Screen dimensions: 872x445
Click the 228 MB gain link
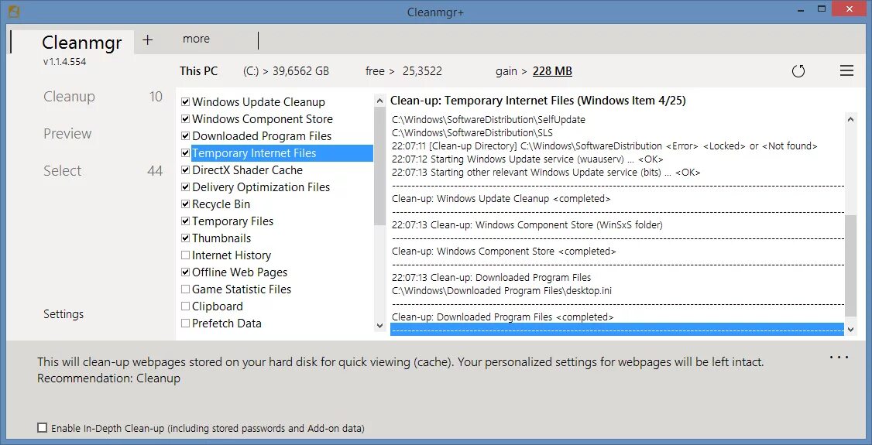(x=552, y=71)
